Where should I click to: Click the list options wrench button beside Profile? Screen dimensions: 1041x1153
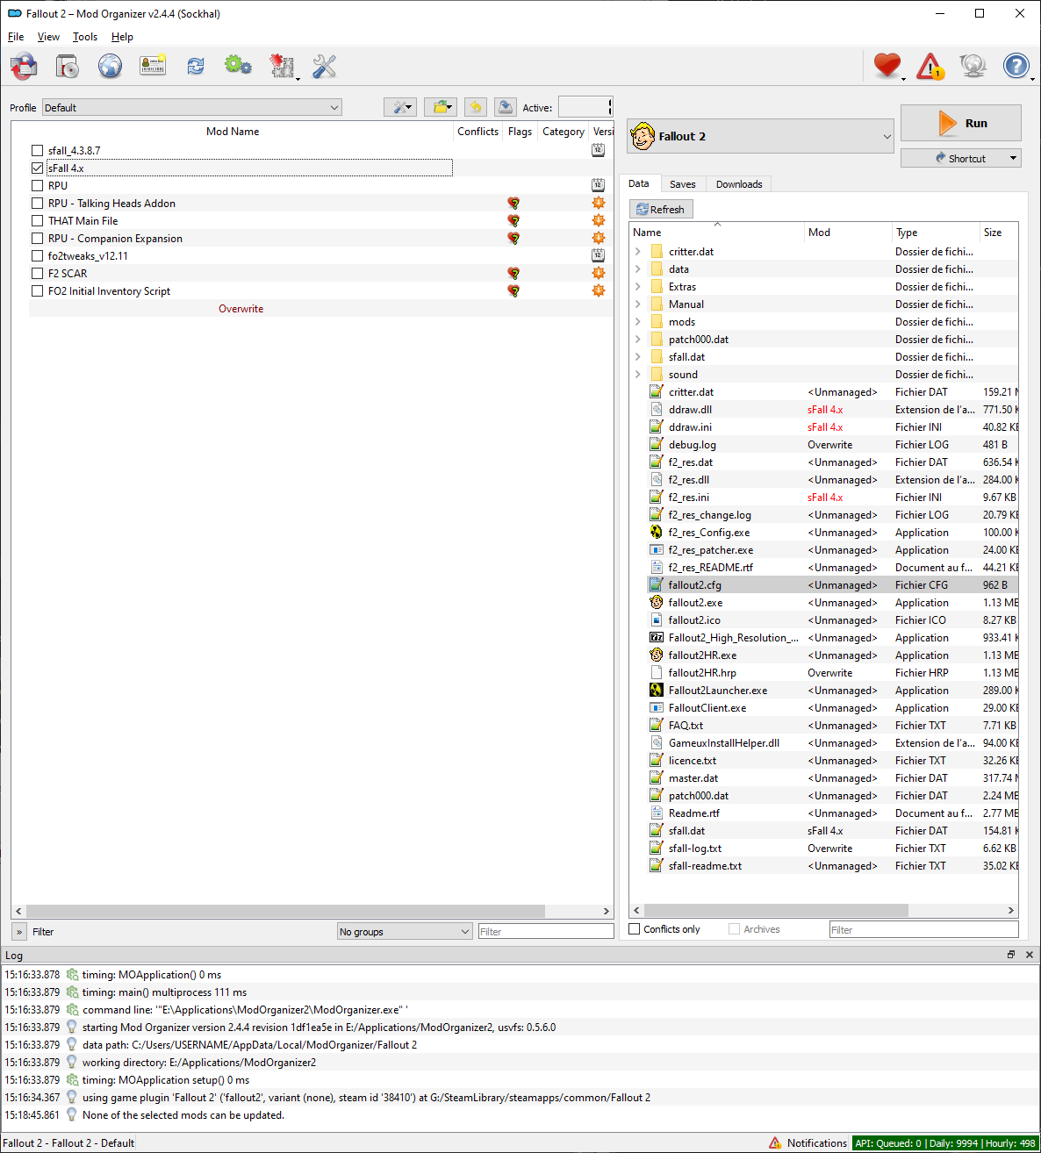[x=400, y=107]
